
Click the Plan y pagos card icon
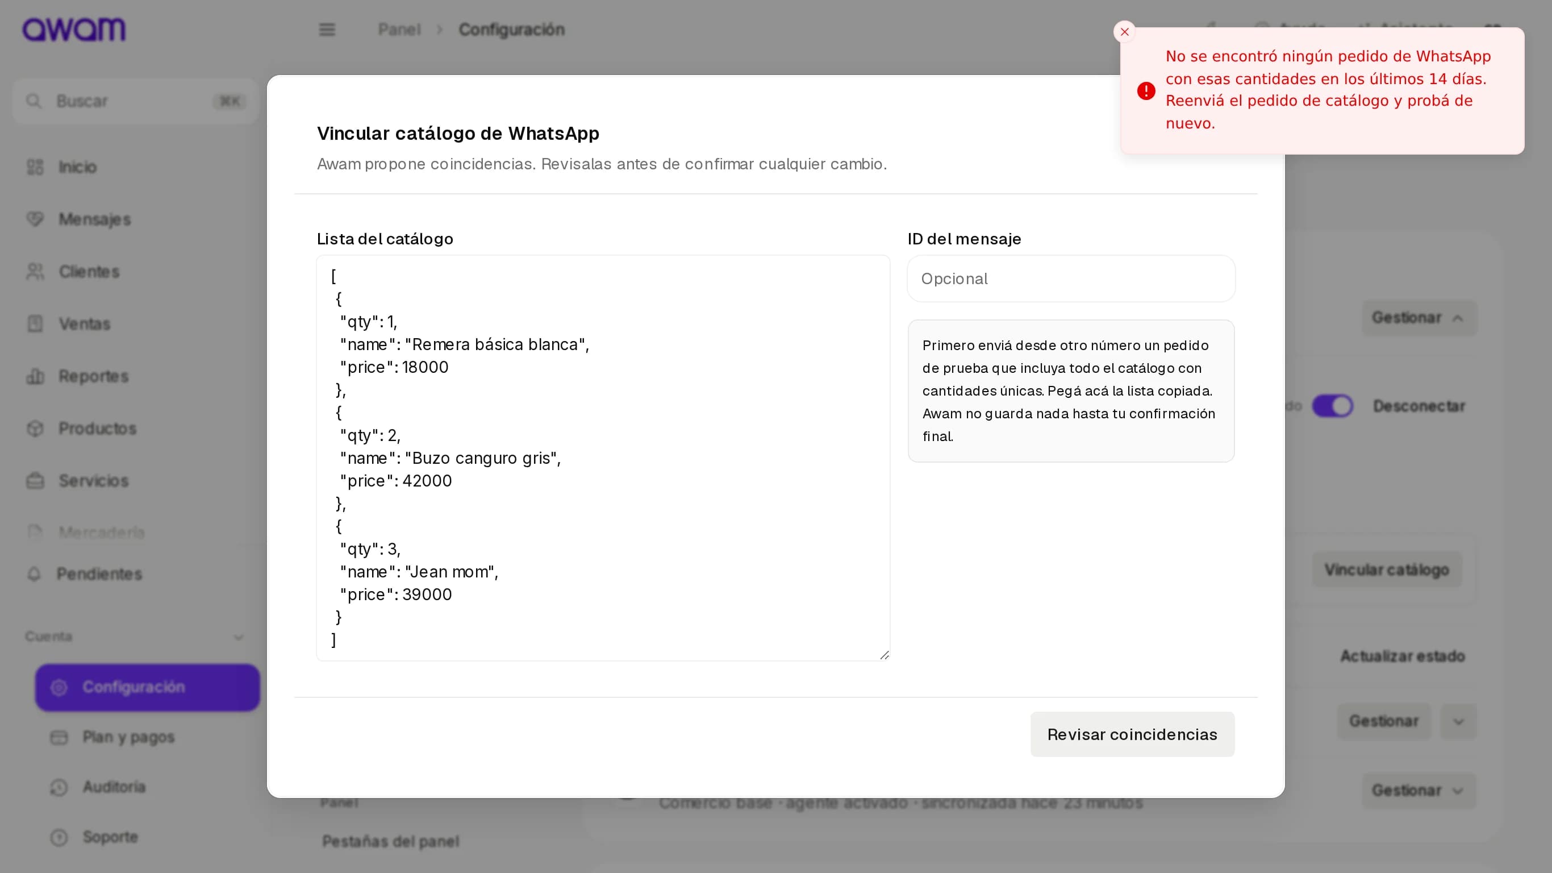[59, 737]
